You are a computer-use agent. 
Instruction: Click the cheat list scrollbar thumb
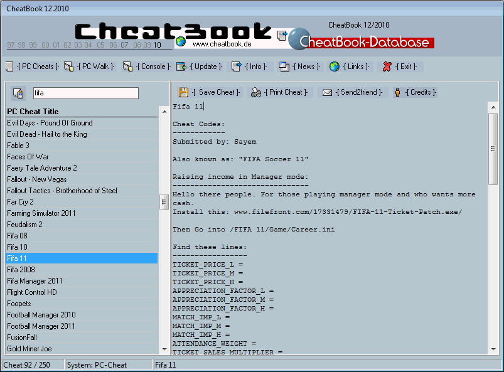point(164,202)
